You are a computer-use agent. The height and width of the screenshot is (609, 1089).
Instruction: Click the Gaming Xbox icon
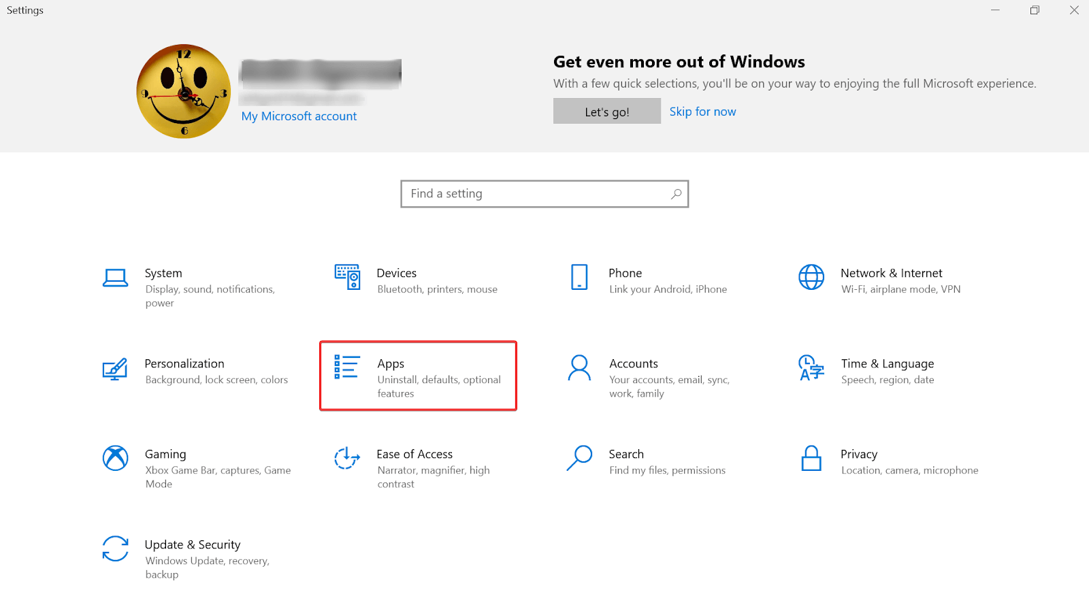[x=115, y=458]
